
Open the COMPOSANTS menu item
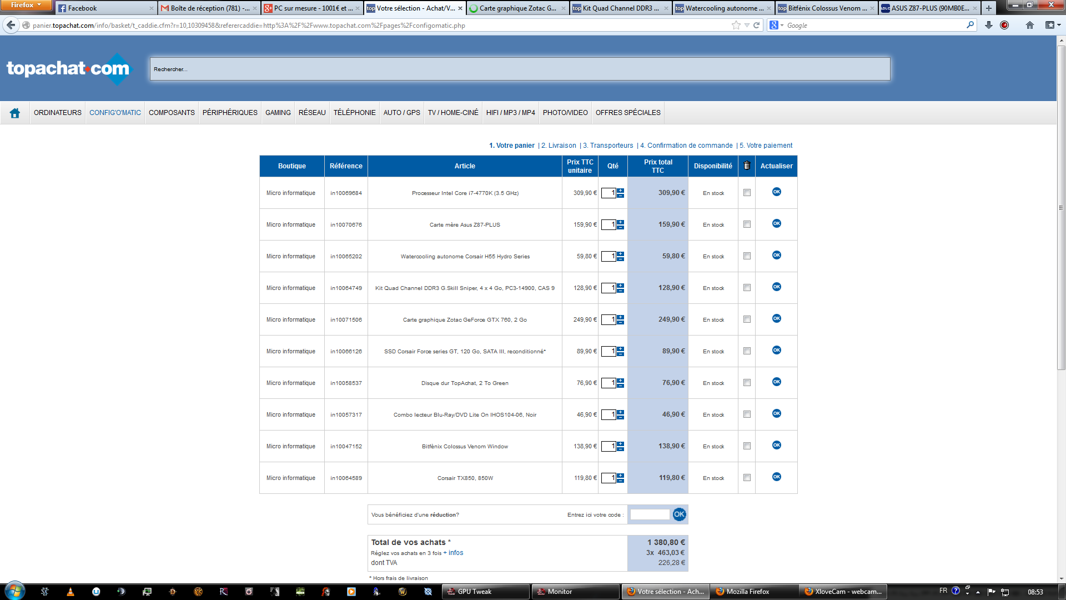(172, 113)
